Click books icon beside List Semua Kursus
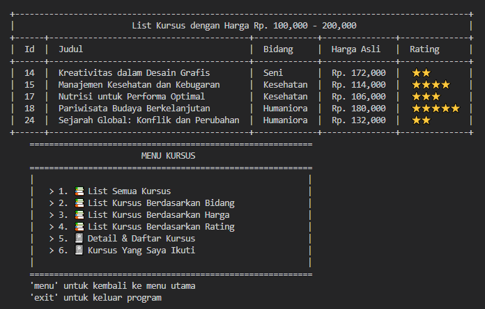Image resolution: width=485 pixels, height=309 pixels. [79, 191]
